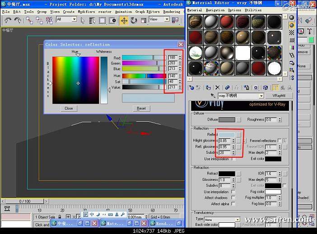Select the Bind to Space Warp tool
The height and width of the screenshot is (234, 317).
pyautogui.click(x=49, y=20)
